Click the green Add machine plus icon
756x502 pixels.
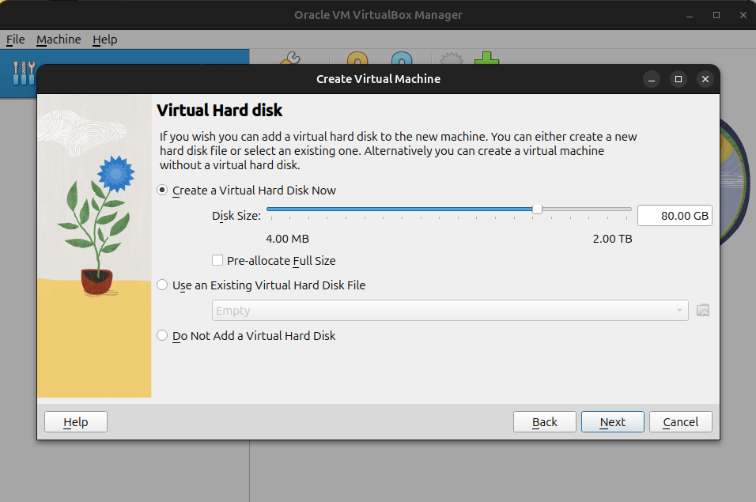coord(486,59)
